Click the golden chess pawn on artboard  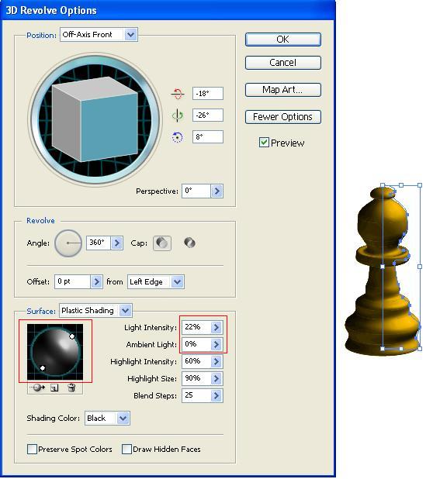pyautogui.click(x=383, y=272)
